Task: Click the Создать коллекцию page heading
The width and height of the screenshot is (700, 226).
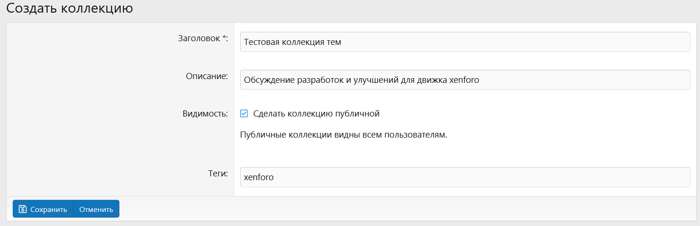Action: pyautogui.click(x=69, y=8)
